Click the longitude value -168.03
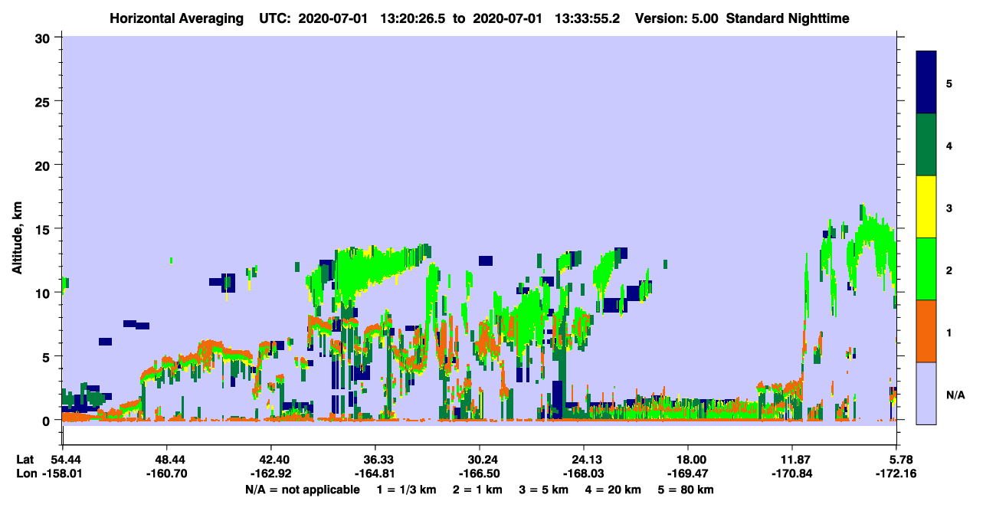 (x=584, y=474)
